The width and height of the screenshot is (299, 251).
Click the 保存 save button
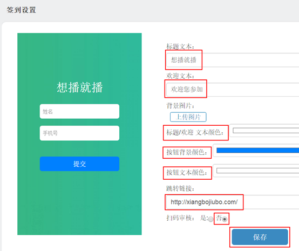(260, 237)
